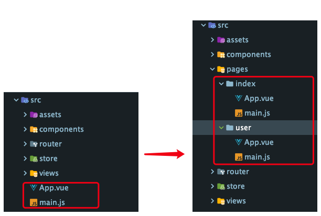Click the router folder icon, right tree
The image size is (321, 216).
[221, 172]
